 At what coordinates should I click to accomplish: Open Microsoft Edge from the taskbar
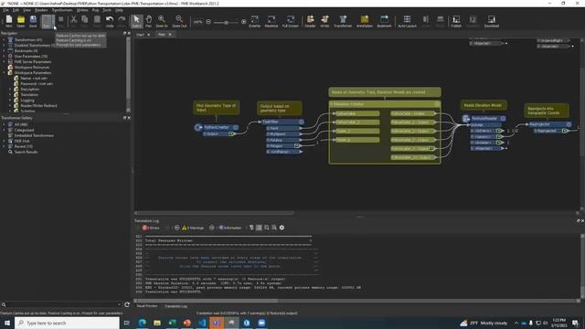[143, 323]
